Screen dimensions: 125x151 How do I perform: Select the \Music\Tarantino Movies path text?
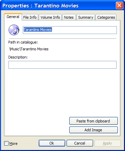click(29, 49)
